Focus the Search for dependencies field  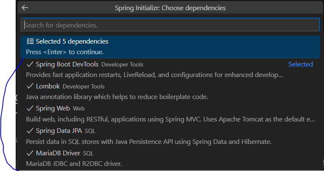point(170,25)
